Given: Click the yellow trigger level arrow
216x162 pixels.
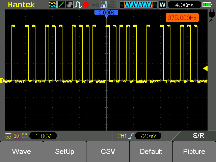Looking at the screenshot, I should point(206,69).
